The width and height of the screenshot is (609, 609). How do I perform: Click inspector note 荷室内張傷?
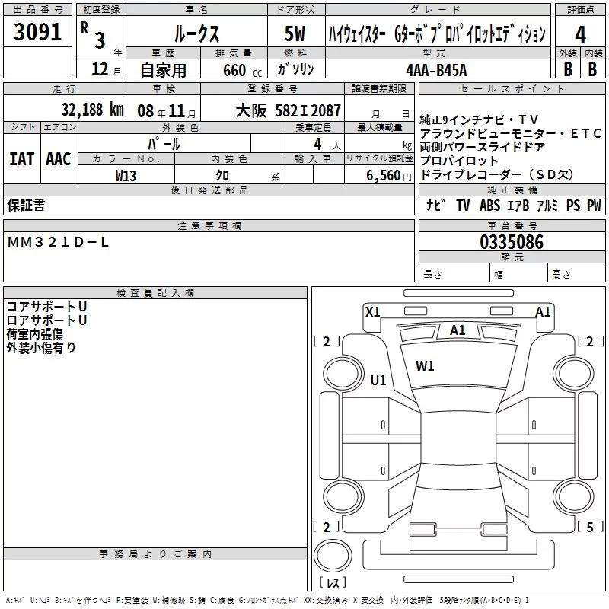coord(34,334)
